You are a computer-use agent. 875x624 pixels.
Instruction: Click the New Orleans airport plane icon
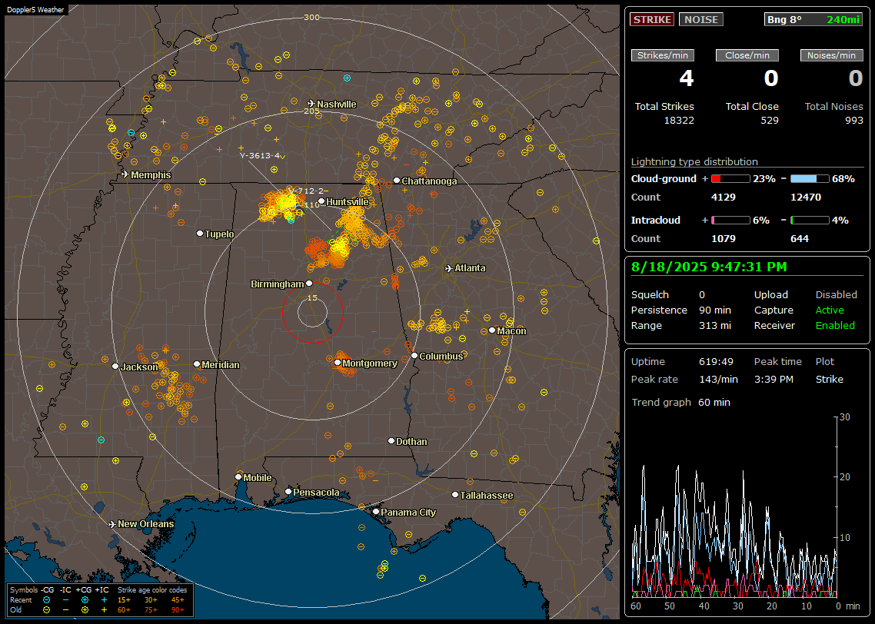pyautogui.click(x=111, y=524)
